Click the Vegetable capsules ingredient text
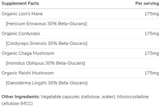The height and width of the screenshot is (108, 164). pyautogui.click(x=60, y=97)
